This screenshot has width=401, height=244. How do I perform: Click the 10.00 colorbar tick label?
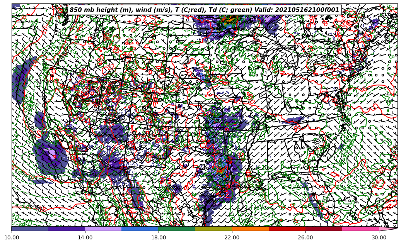[x=12, y=237]
